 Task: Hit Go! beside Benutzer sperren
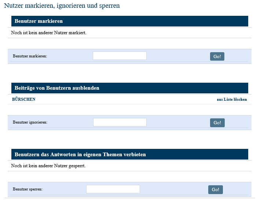(x=215, y=190)
